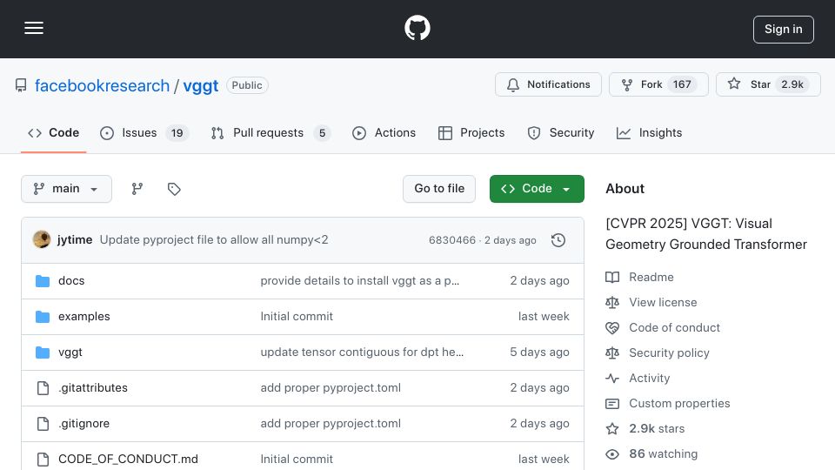Click the Pull requests count badge 5
The image size is (835, 470).
point(322,132)
